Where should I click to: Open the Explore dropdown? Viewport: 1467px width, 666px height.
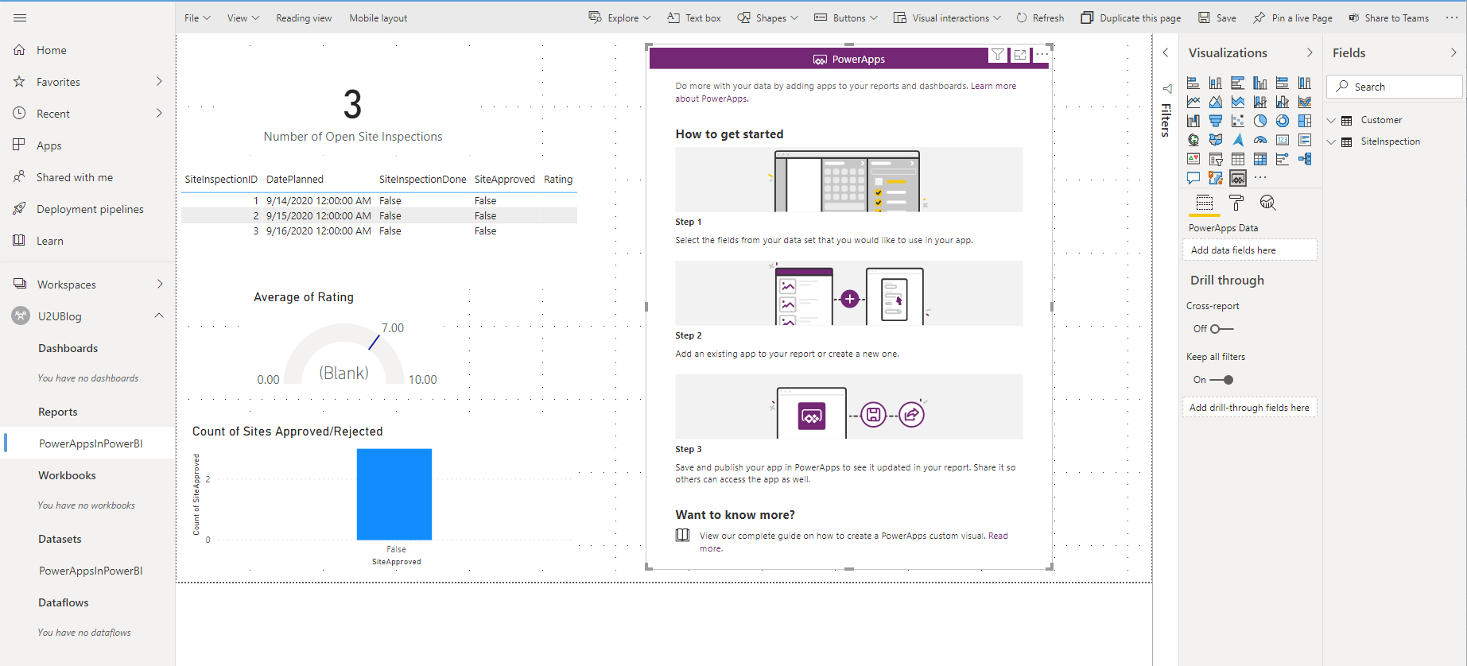[619, 17]
